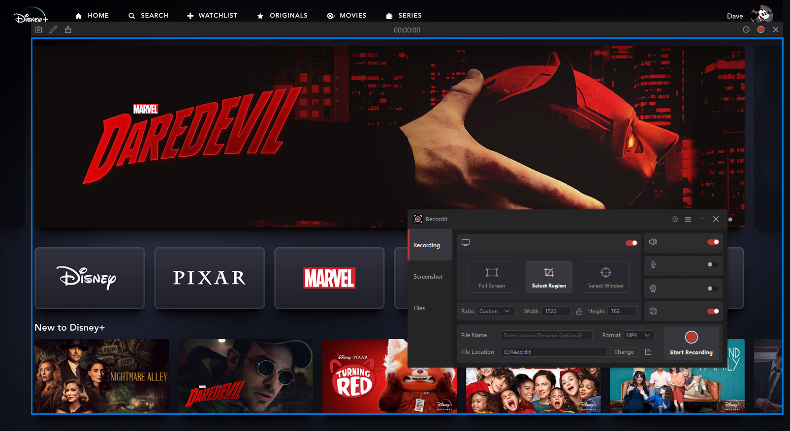Click the Disney+ logo
Viewport: 790px width, 431px height.
coord(31,16)
